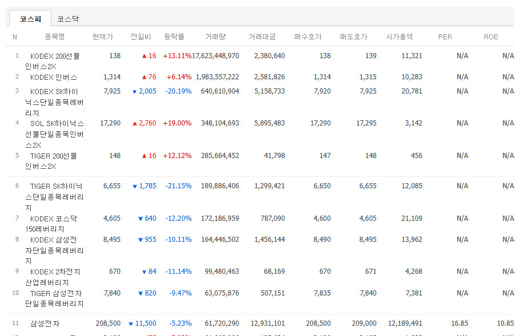Click volume value 63,075,876
This screenshot has width=532, height=336.
click(x=222, y=293)
